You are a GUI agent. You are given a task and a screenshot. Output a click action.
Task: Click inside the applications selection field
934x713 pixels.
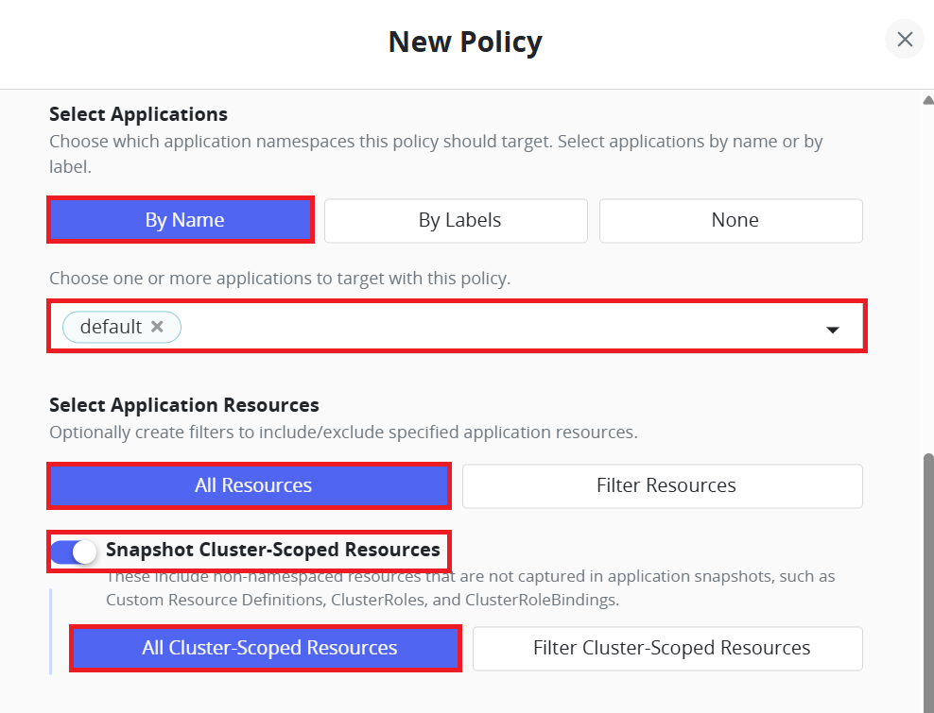point(457,326)
